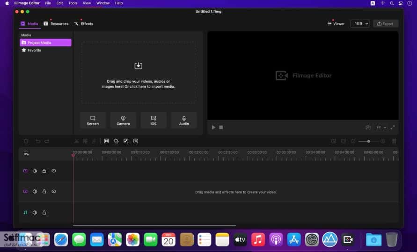Click the timeline icon left of zoom-out
417x252 pixels.
click(x=344, y=141)
